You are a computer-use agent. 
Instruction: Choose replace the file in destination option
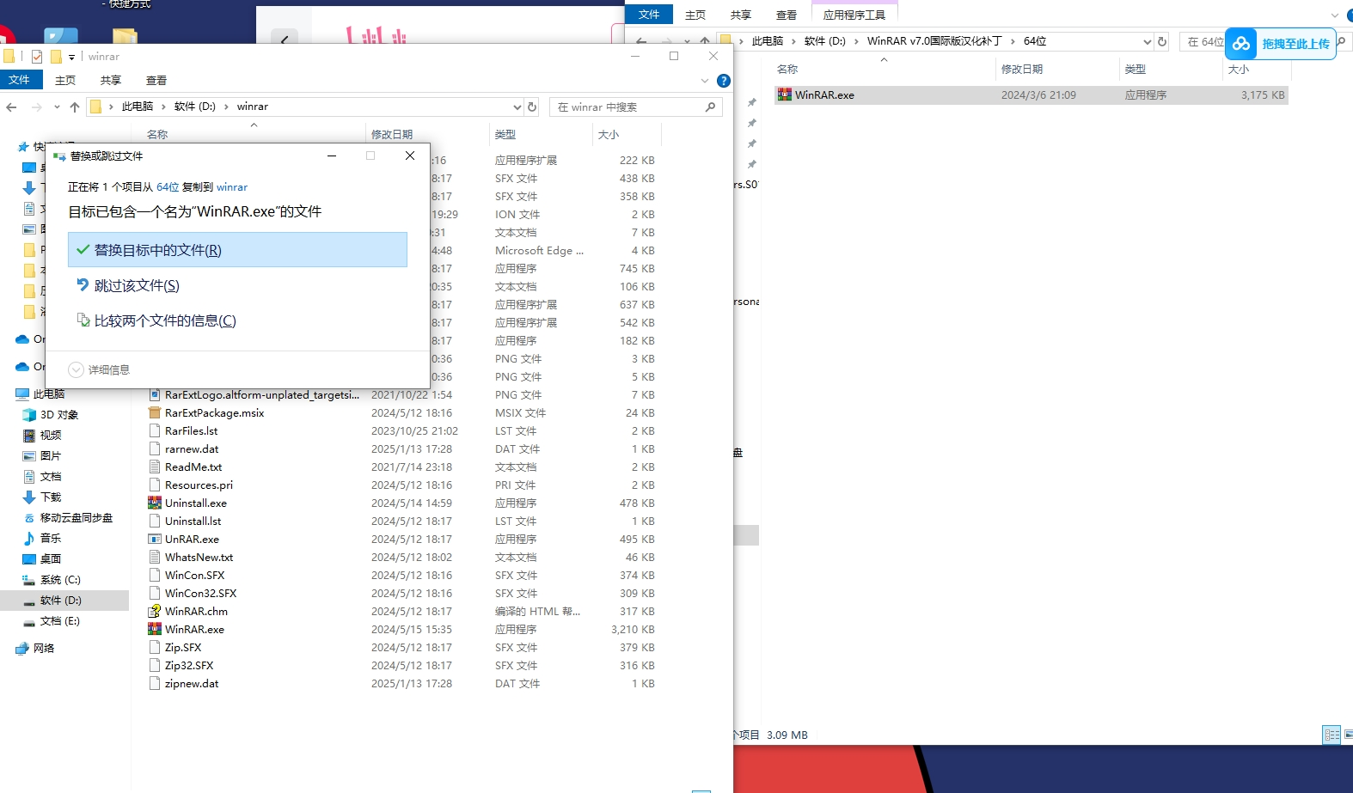click(x=237, y=250)
